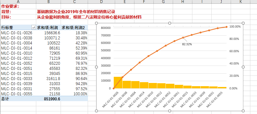Image resolution: width=257 pixels, height=114 pixels.
Task: Click the 背景 description text about 2019年 sales
Action: tap(76, 12)
